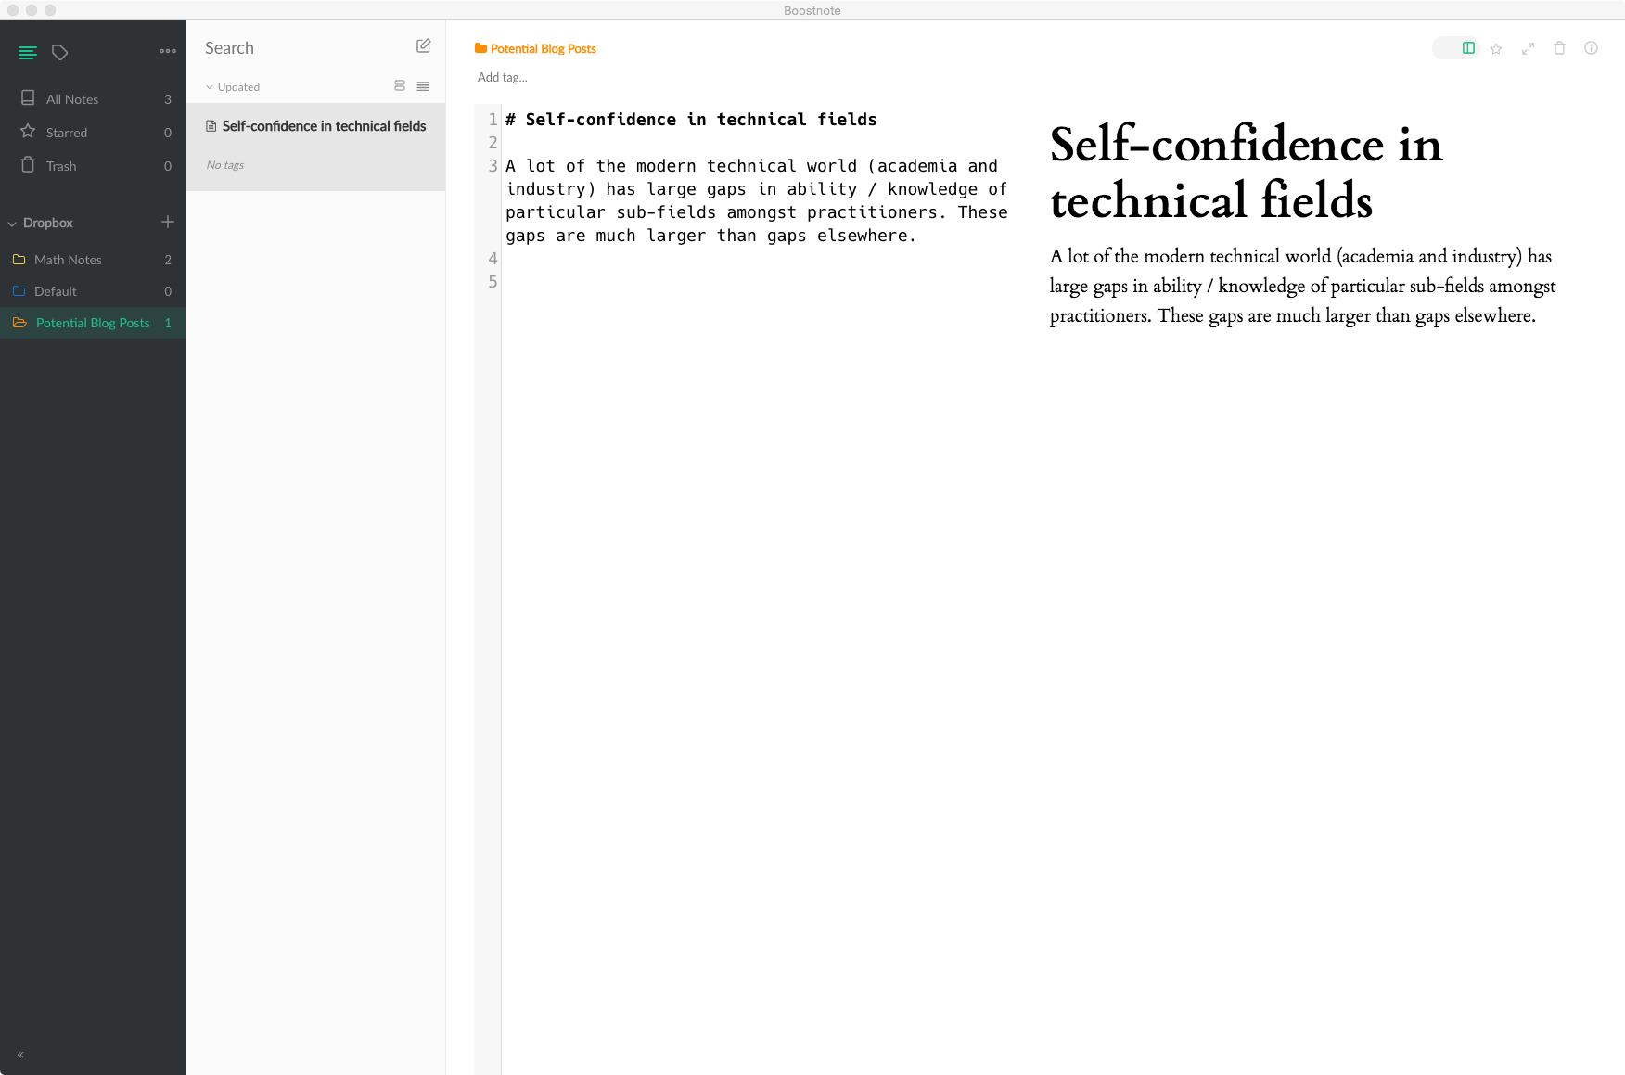Select the Potential Blog Posts folder
This screenshot has height=1075, width=1625.
[93, 323]
